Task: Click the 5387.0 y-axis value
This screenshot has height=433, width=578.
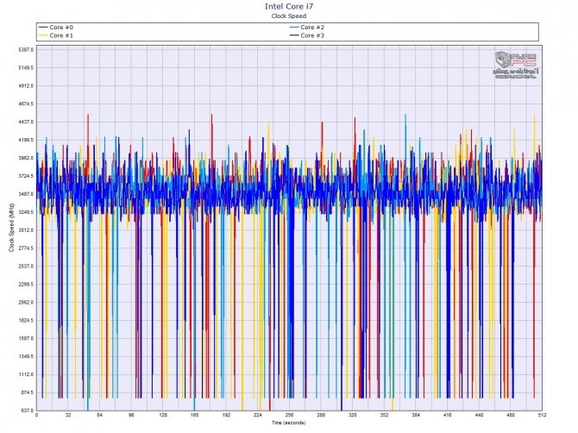Action: (x=26, y=50)
